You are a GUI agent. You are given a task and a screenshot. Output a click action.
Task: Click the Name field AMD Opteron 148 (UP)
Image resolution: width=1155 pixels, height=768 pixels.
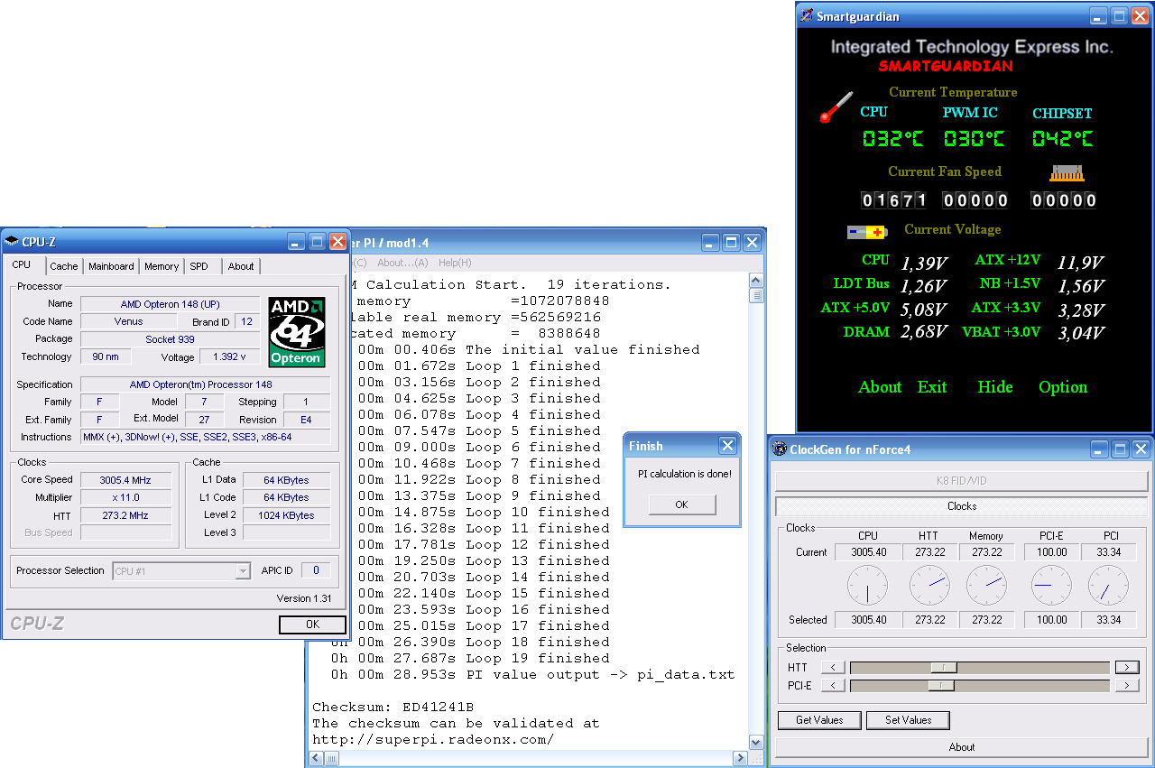coord(170,304)
